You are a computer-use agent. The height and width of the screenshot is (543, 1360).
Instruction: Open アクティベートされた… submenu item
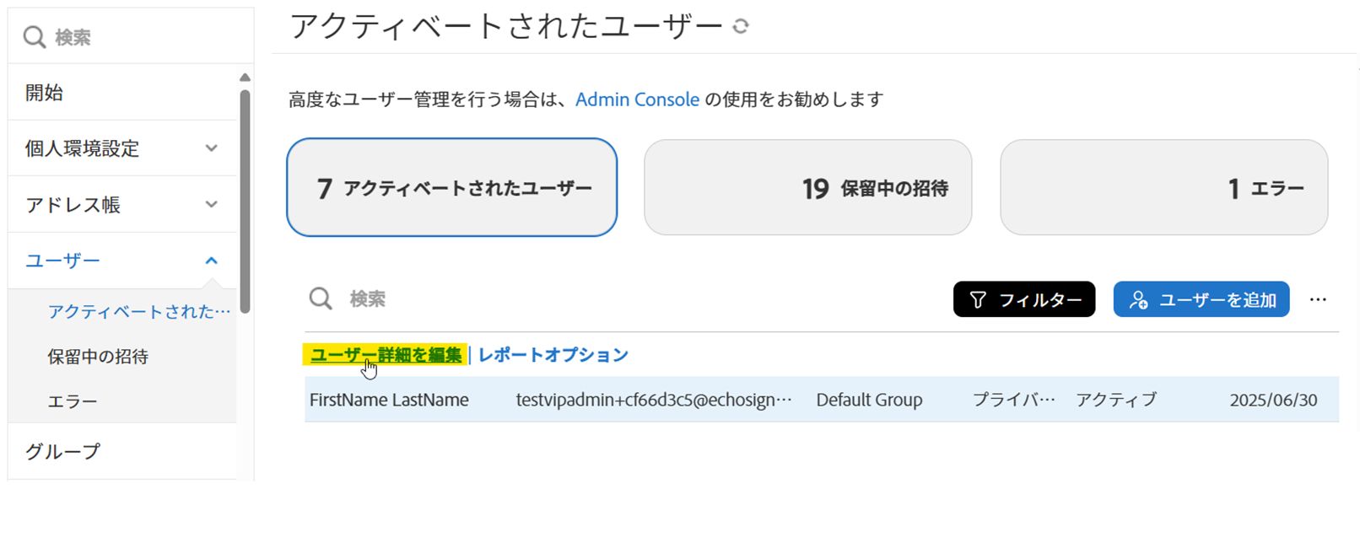(x=139, y=312)
